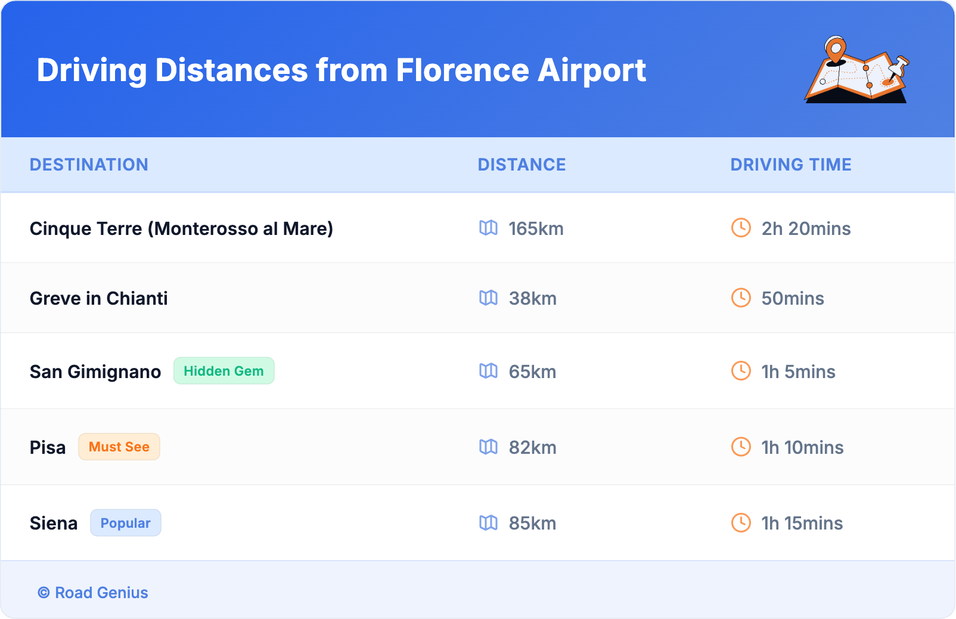Click the map icon beside 165km
956x619 pixels.
point(488,228)
